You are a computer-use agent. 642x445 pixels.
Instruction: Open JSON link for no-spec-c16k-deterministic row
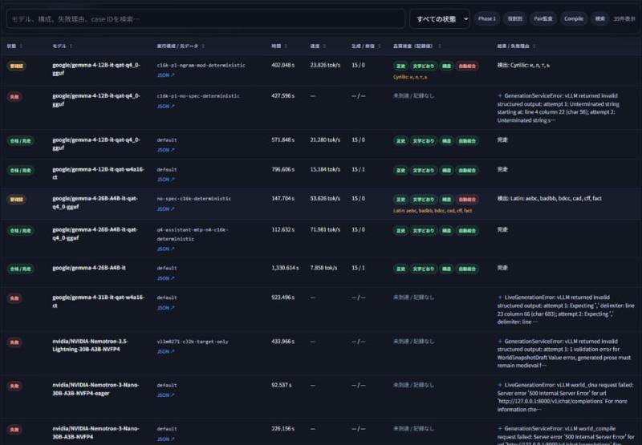pos(166,209)
